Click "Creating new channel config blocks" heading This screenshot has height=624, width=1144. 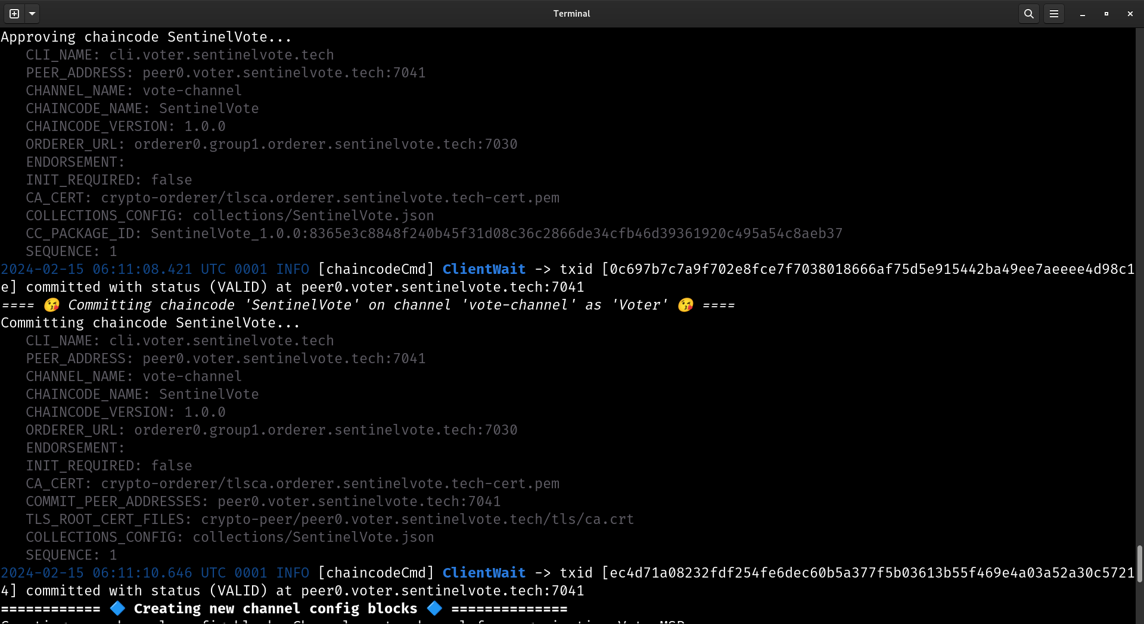pos(275,609)
